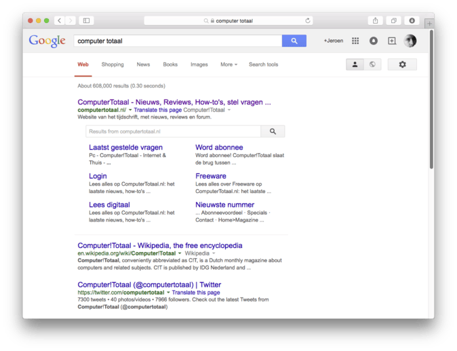Image resolution: width=457 pixels, height=351 pixels.
Task: Open dropdown arrow beside Wikipedia URL
Action: pyautogui.click(x=180, y=253)
